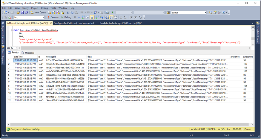Click the Save floppy disk icon
The height and width of the screenshot is (139, 261).
22,13
